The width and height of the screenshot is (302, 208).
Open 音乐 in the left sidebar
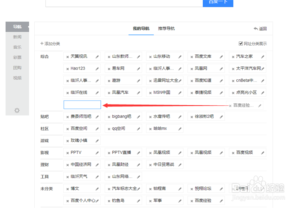click(x=17, y=47)
